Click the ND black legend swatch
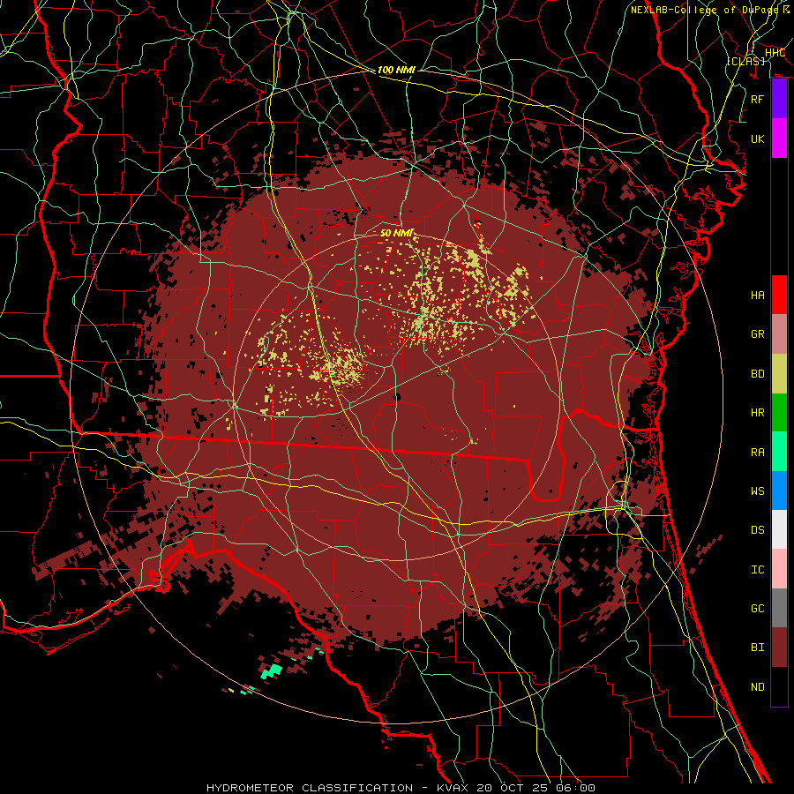 coord(779,686)
